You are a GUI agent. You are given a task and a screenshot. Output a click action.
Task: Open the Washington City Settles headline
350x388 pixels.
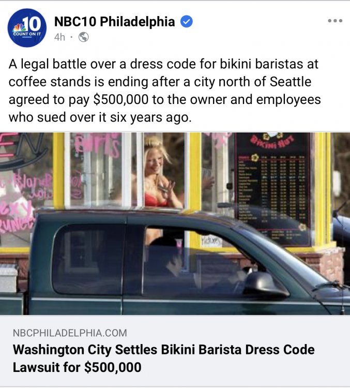163,358
